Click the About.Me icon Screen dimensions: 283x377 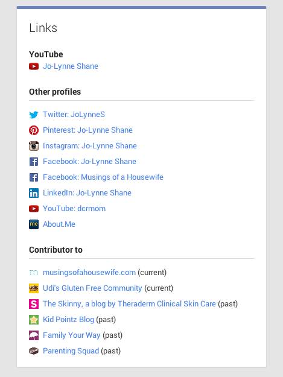point(34,224)
